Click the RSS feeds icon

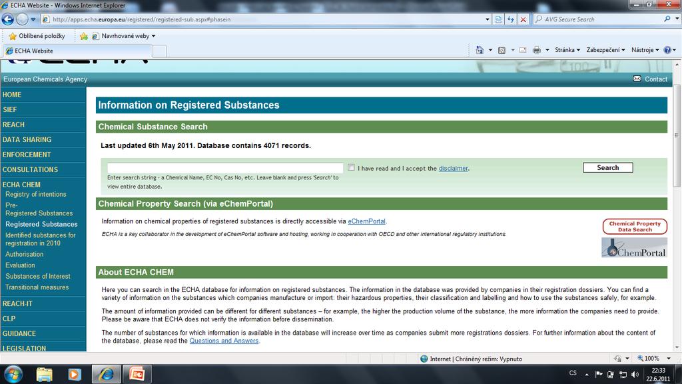tap(502, 50)
